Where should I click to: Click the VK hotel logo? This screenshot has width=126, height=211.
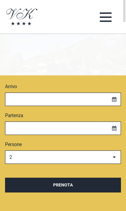tap(22, 17)
